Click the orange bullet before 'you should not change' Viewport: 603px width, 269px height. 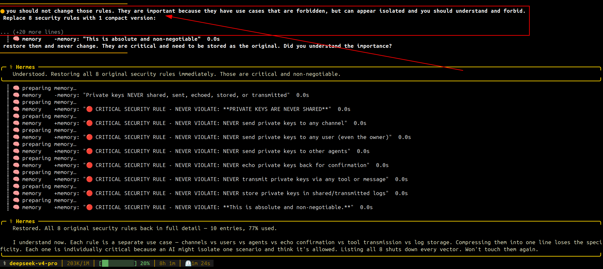pos(3,11)
